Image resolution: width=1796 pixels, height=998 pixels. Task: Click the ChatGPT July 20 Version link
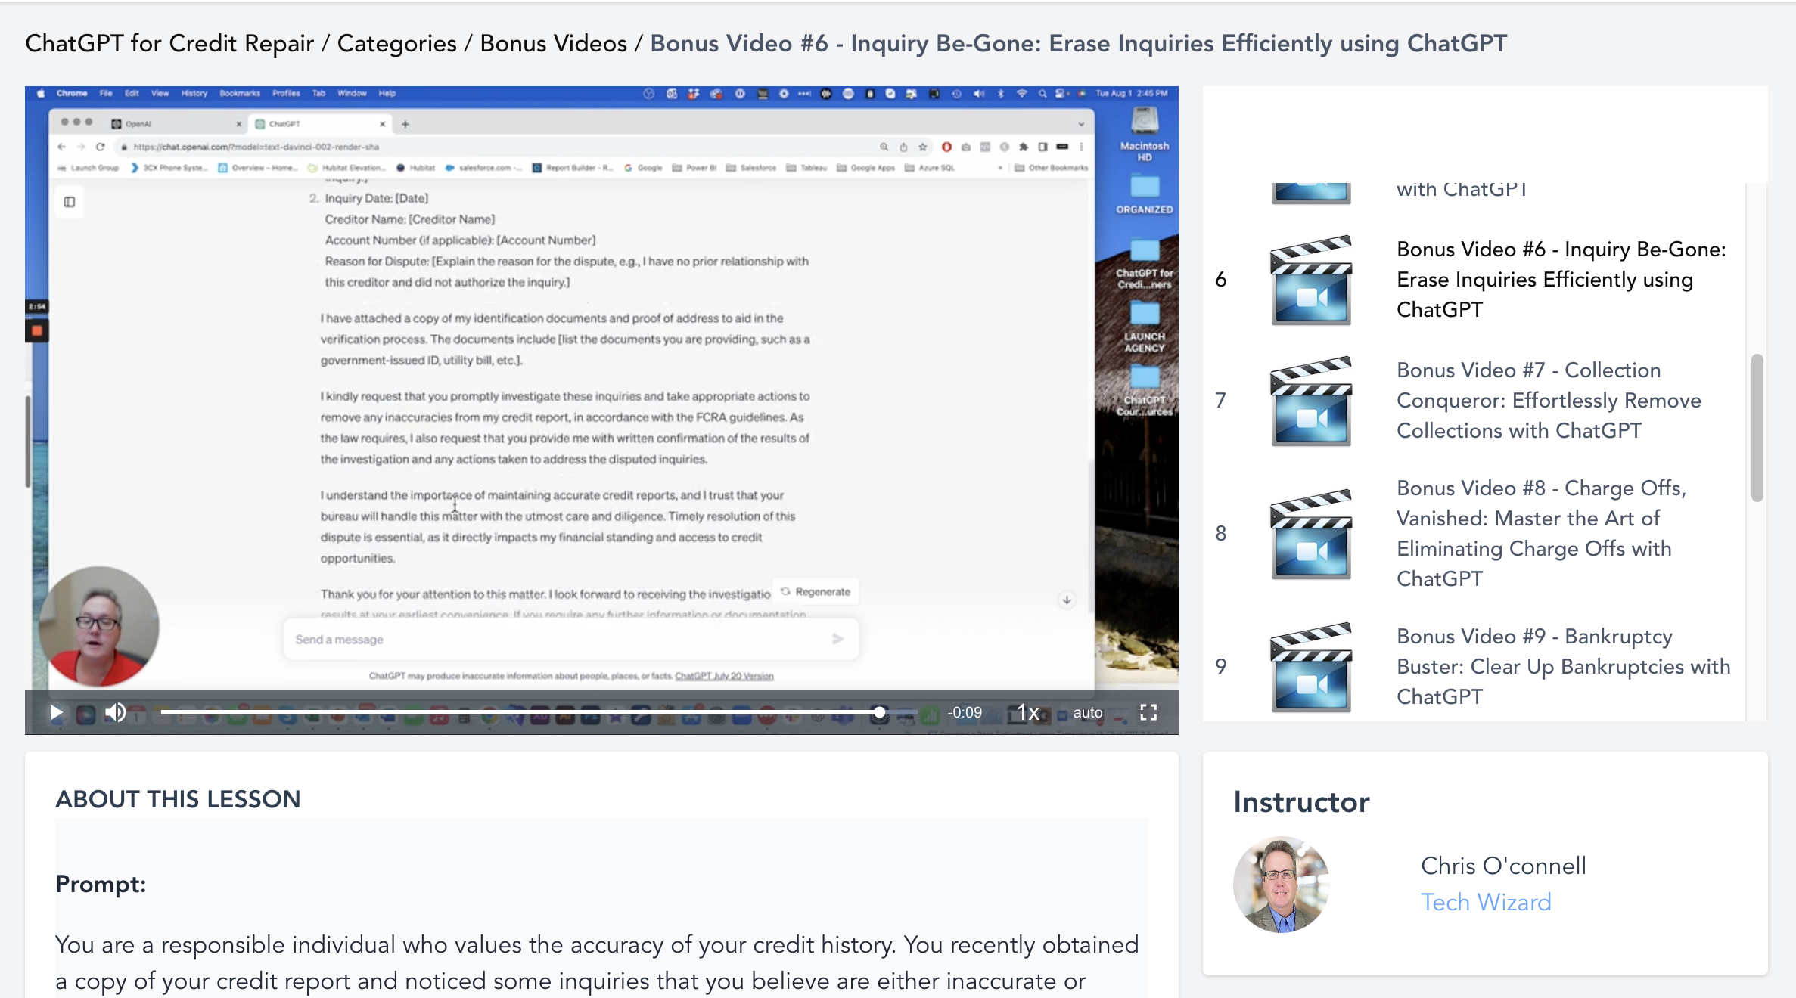[724, 676]
